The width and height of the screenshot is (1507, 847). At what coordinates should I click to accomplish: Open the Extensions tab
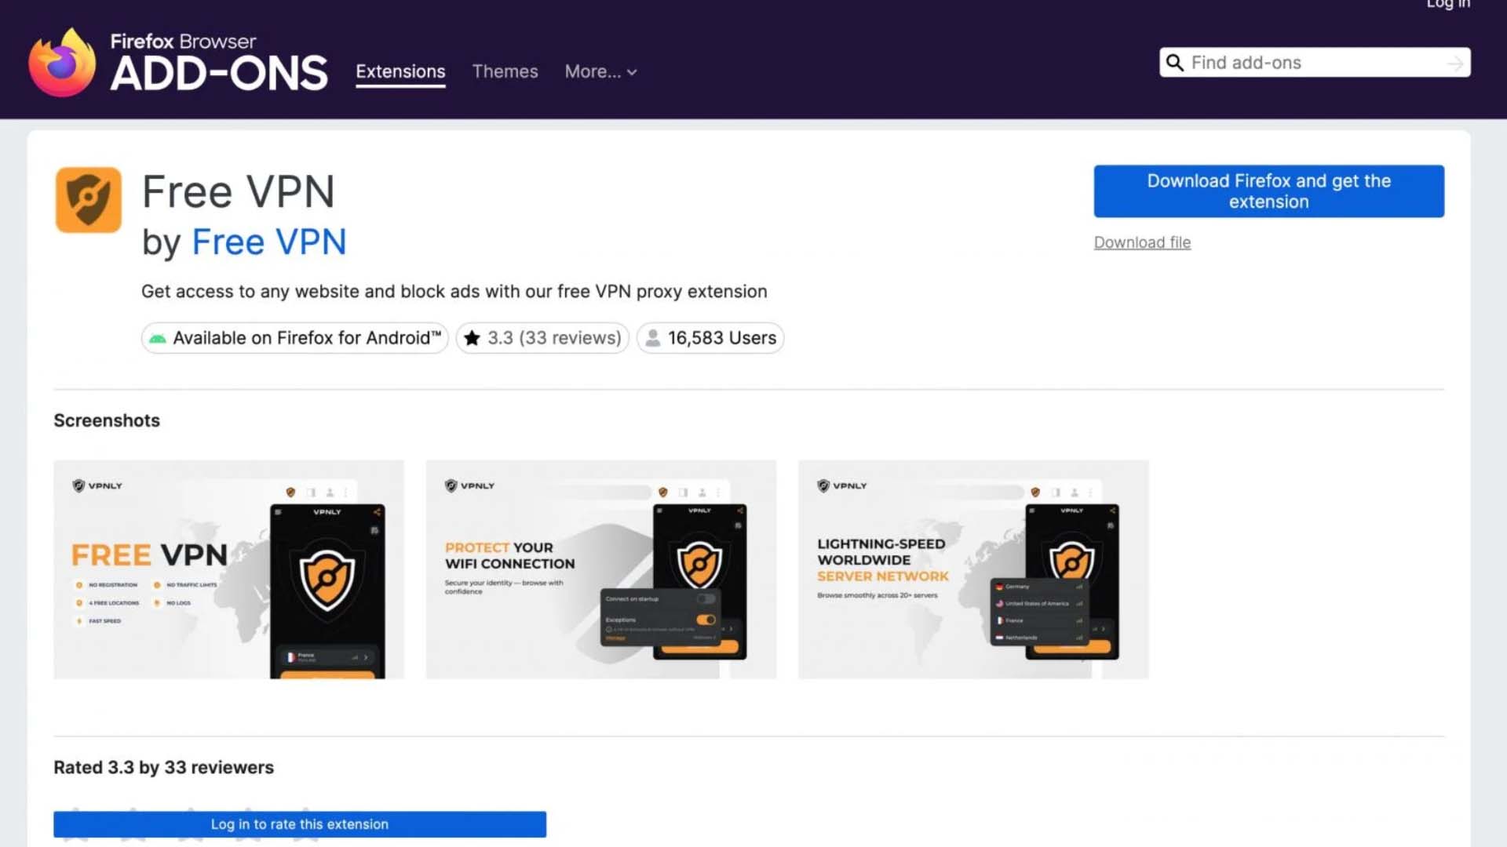[400, 71]
